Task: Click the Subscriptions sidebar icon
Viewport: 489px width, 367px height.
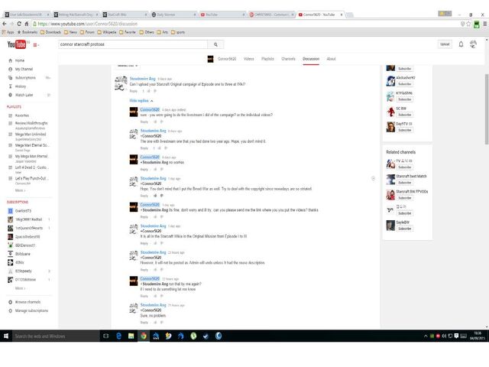Action: click(x=10, y=78)
